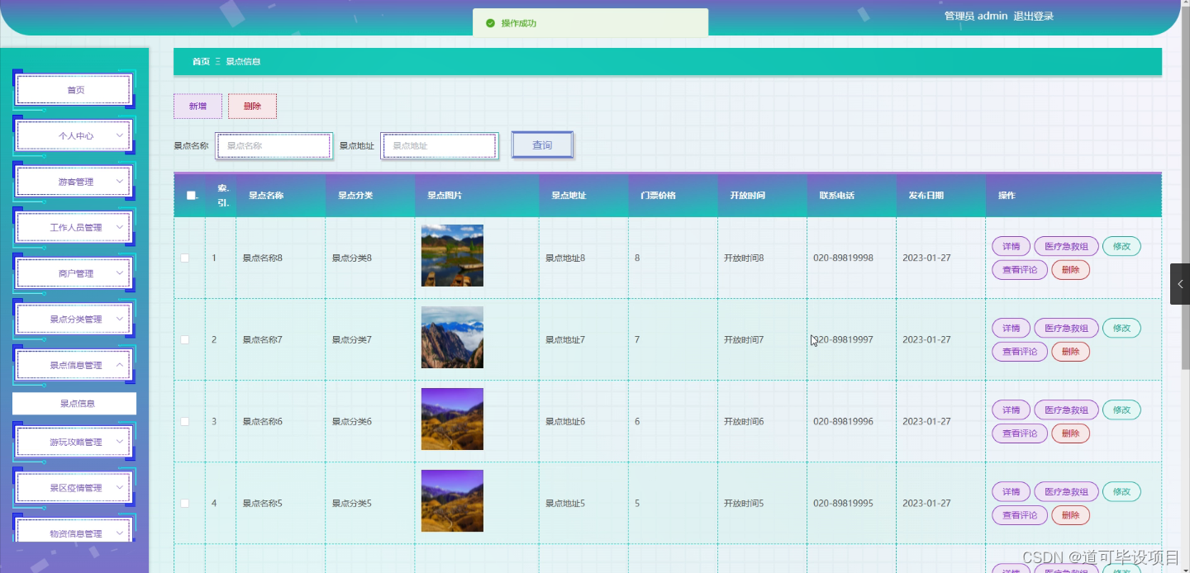The image size is (1190, 573).
Task: Click the page vertical scrollbar
Action: click(x=1186, y=190)
